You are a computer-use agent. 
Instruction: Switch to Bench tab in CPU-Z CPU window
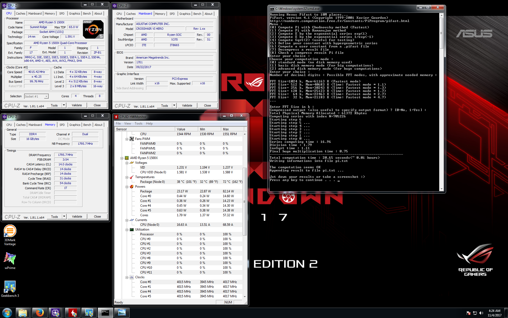(87, 14)
